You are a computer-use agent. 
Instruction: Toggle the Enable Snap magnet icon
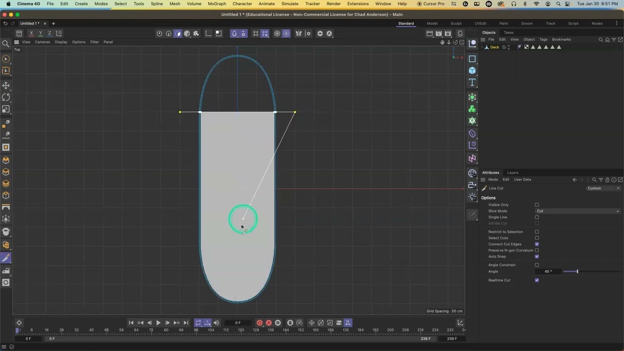(234, 34)
